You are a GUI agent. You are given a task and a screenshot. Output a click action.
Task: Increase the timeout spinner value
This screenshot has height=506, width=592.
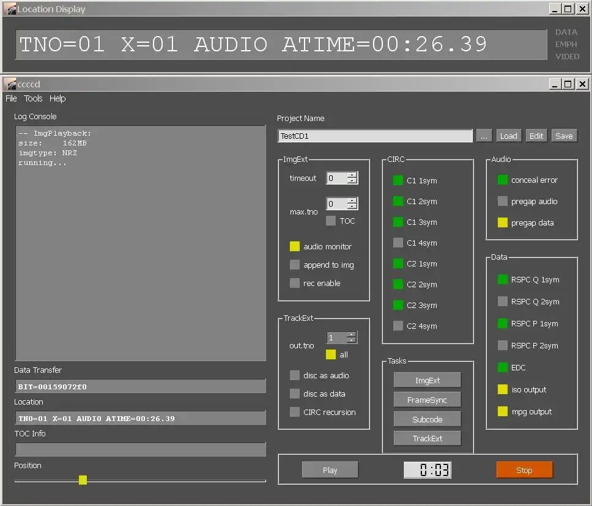(352, 175)
